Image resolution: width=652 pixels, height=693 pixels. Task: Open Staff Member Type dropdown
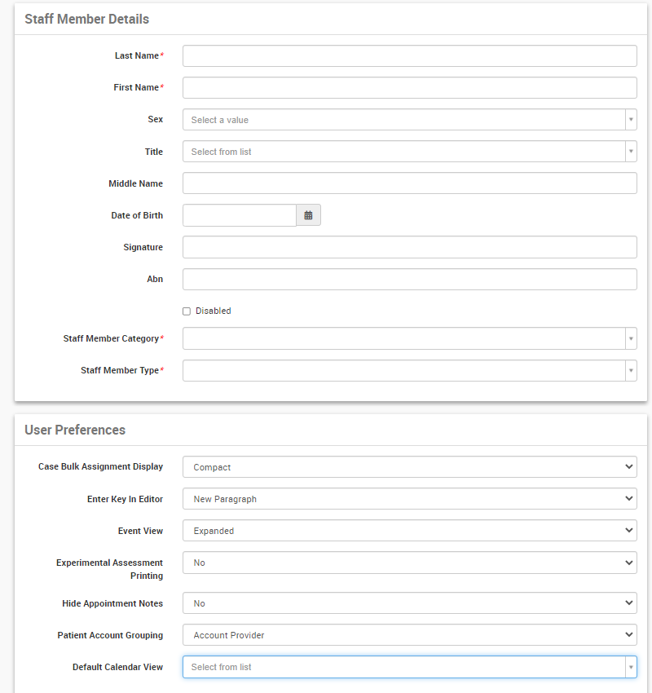(x=409, y=370)
